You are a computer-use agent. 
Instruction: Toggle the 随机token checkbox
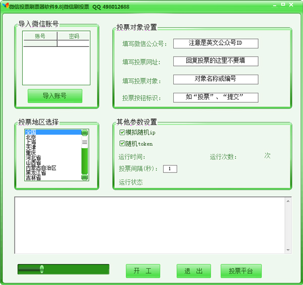tap(122, 144)
